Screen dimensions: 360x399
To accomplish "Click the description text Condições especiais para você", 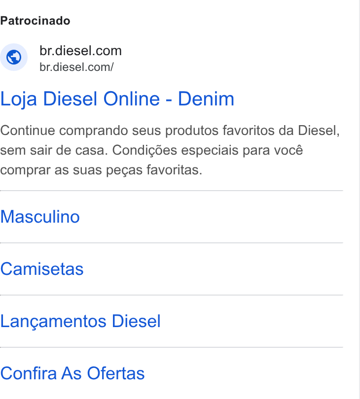I will (208, 150).
